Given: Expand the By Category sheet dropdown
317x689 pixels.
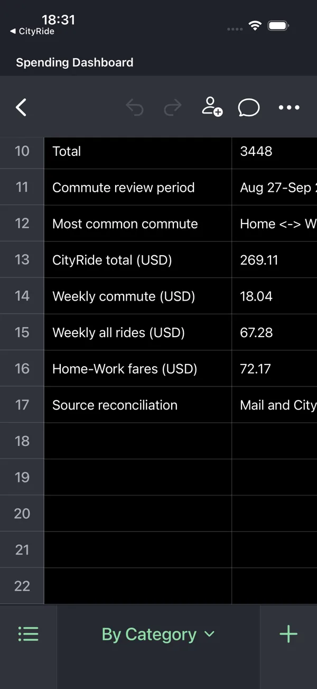Looking at the screenshot, I should coord(158,634).
